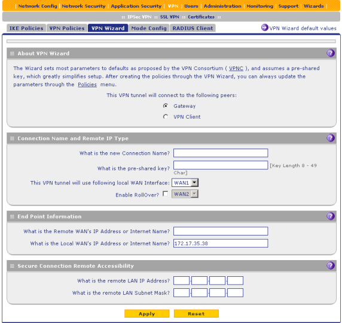This screenshot has width=342, height=323.
Task: Click the VPN Wizard default values arrow icon
Action: 264,28
